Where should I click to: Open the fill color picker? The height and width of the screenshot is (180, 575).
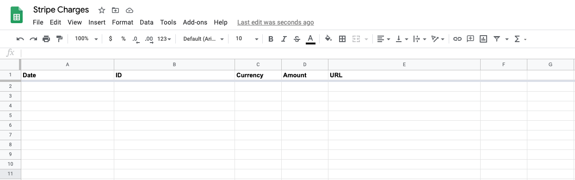click(x=328, y=39)
